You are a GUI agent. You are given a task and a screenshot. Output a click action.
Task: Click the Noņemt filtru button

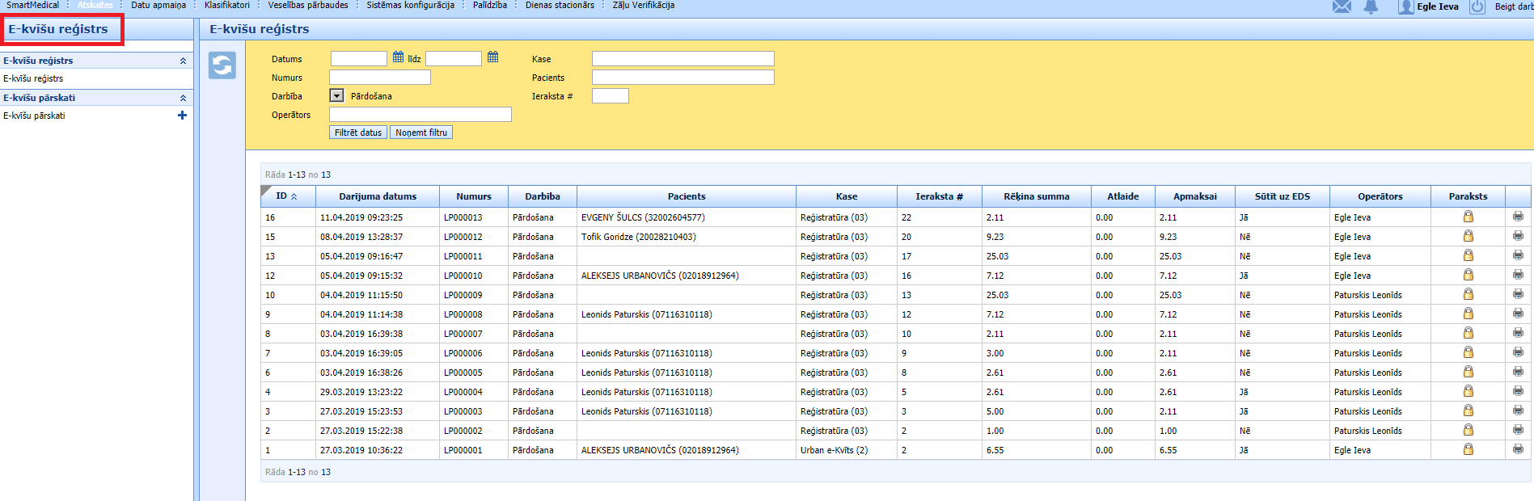420,133
